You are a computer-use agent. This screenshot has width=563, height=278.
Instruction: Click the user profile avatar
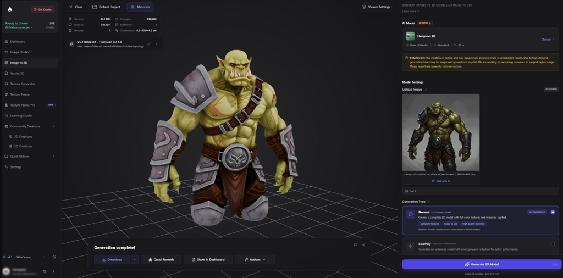pyautogui.click(x=5, y=271)
